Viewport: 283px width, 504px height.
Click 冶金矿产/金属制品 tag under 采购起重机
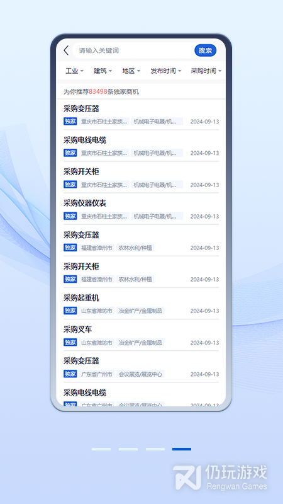click(140, 311)
